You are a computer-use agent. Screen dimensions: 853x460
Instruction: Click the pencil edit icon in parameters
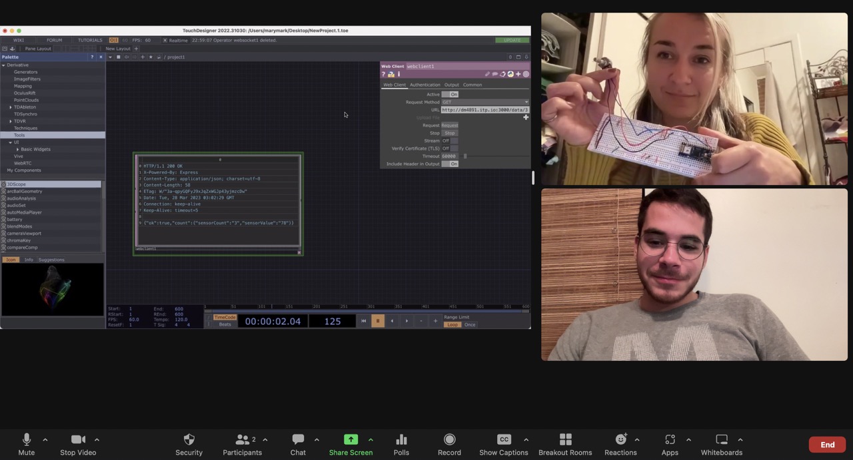[x=487, y=74]
